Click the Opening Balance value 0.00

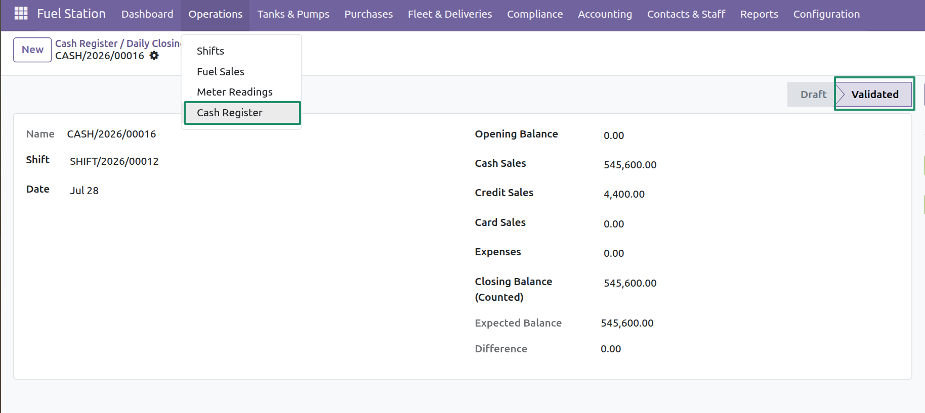614,135
